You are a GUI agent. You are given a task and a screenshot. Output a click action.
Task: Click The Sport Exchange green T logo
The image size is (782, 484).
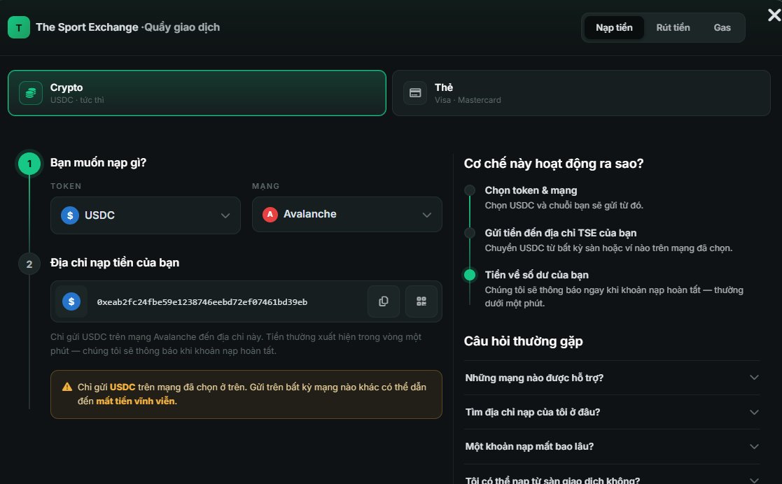tap(18, 27)
